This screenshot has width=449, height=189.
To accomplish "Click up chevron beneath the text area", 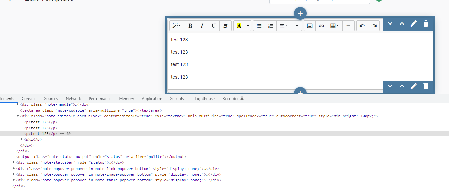I will tap(402, 86).
